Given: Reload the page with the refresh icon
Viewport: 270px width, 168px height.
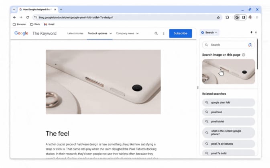Looking at the screenshot, I should pos(28,17).
